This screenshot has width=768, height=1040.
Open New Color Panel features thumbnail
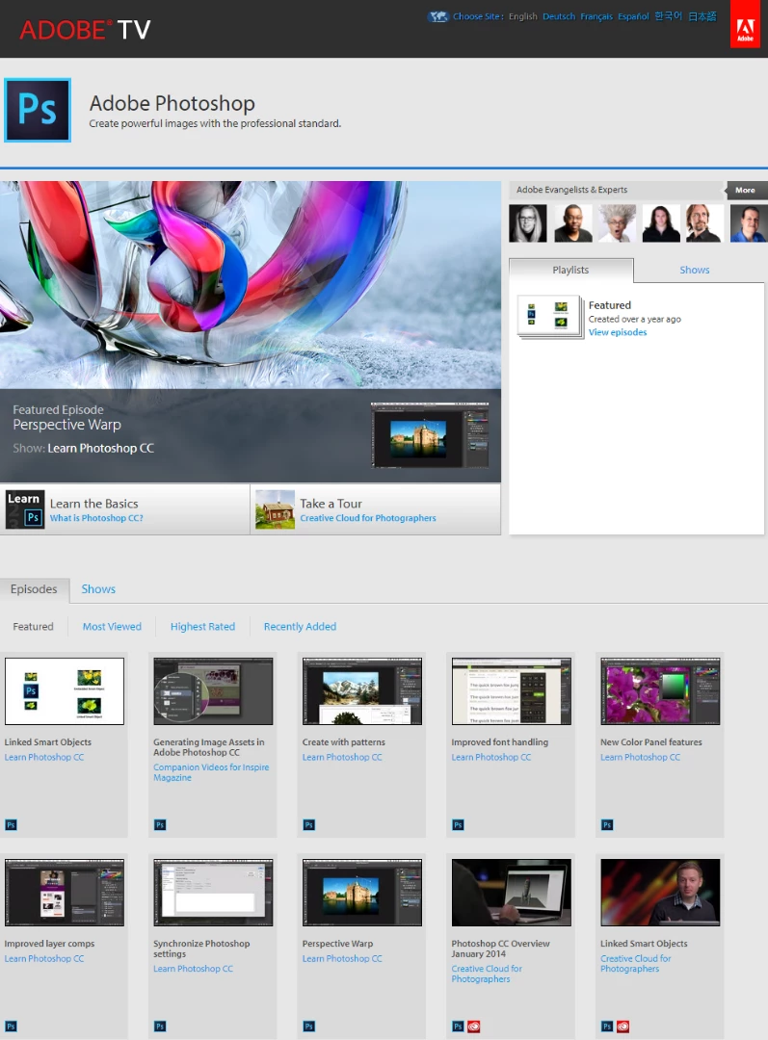[660, 691]
